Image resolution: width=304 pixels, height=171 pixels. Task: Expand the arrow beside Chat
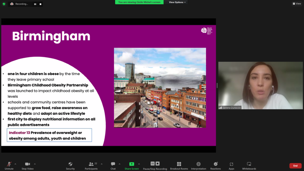coord(120,164)
